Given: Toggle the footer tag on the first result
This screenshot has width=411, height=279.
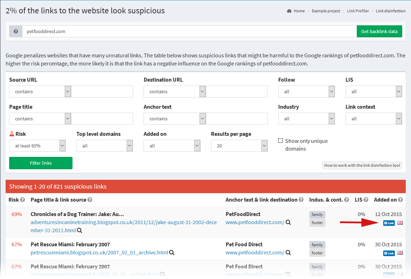Looking at the screenshot, I should (317, 223).
